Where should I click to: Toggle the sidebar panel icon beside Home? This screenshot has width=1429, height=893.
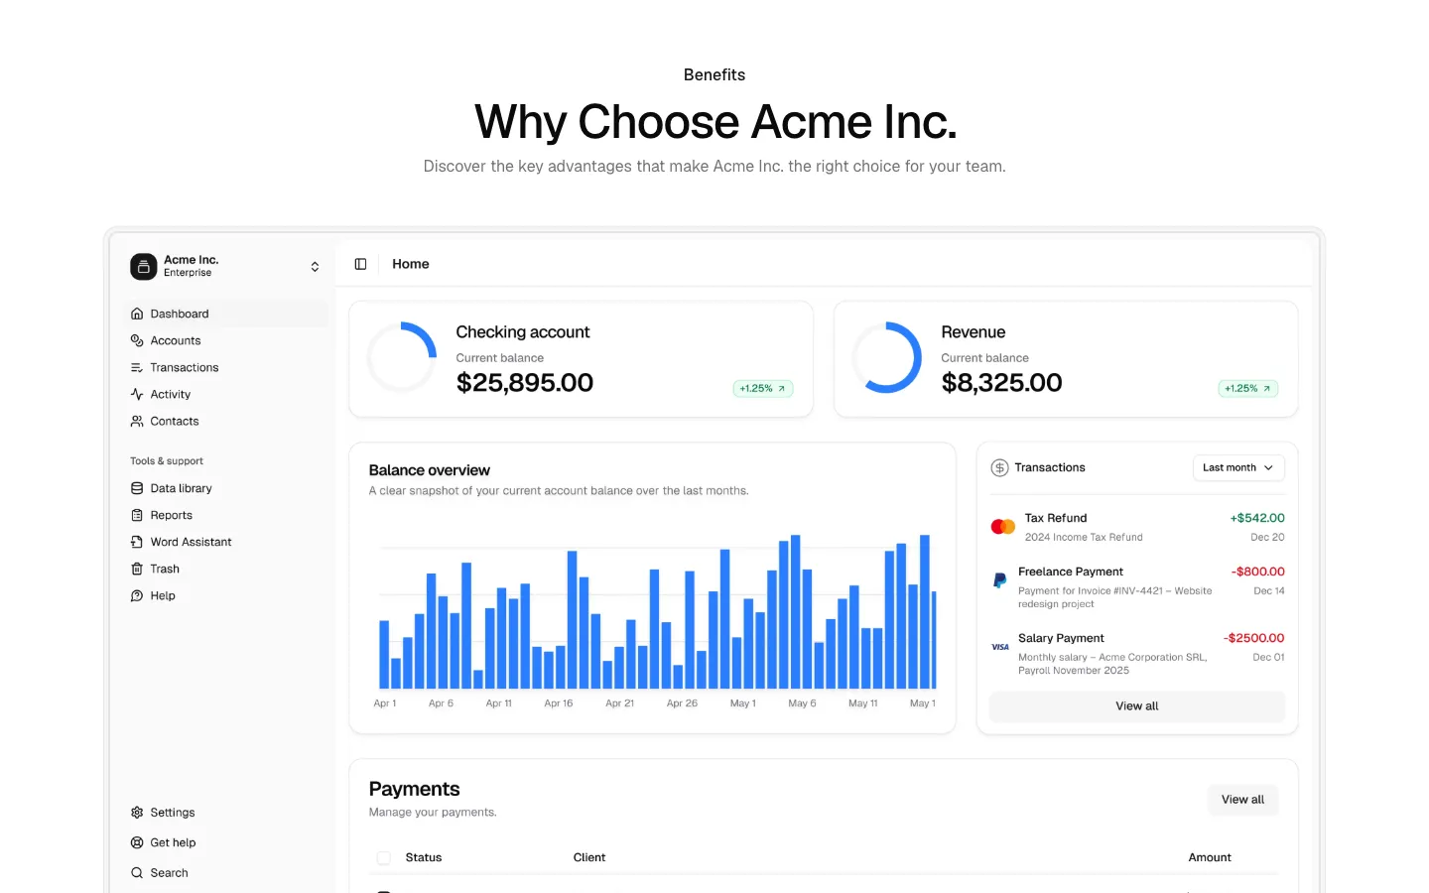[360, 264]
